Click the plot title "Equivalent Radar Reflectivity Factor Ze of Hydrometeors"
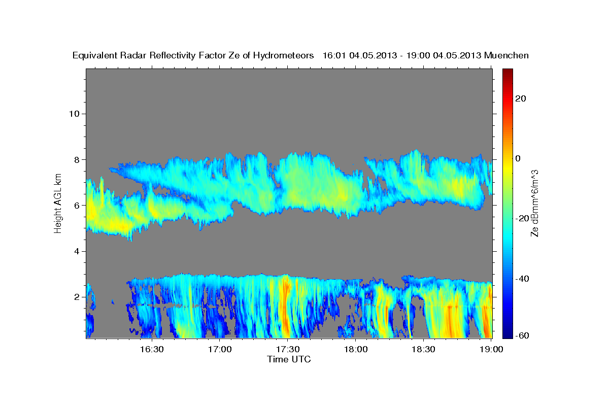 click(x=193, y=55)
